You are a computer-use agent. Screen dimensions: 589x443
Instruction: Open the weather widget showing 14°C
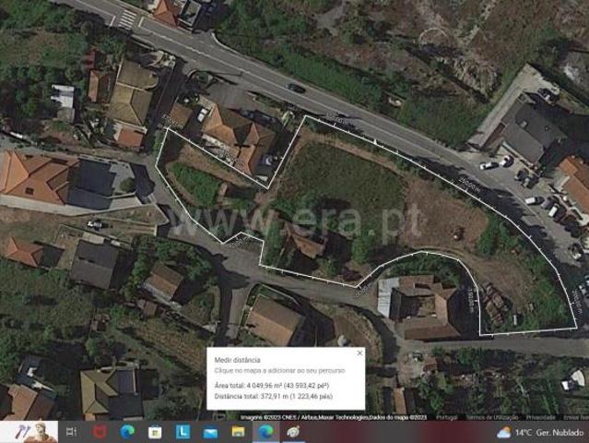tap(540, 433)
